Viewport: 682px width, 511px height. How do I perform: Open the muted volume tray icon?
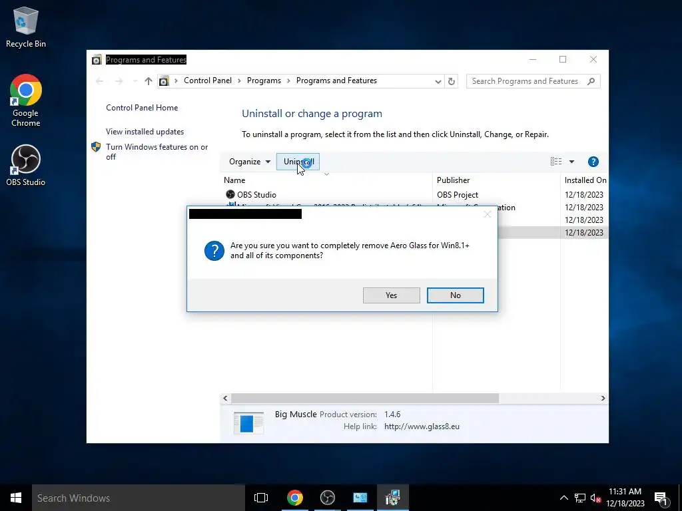click(x=595, y=498)
